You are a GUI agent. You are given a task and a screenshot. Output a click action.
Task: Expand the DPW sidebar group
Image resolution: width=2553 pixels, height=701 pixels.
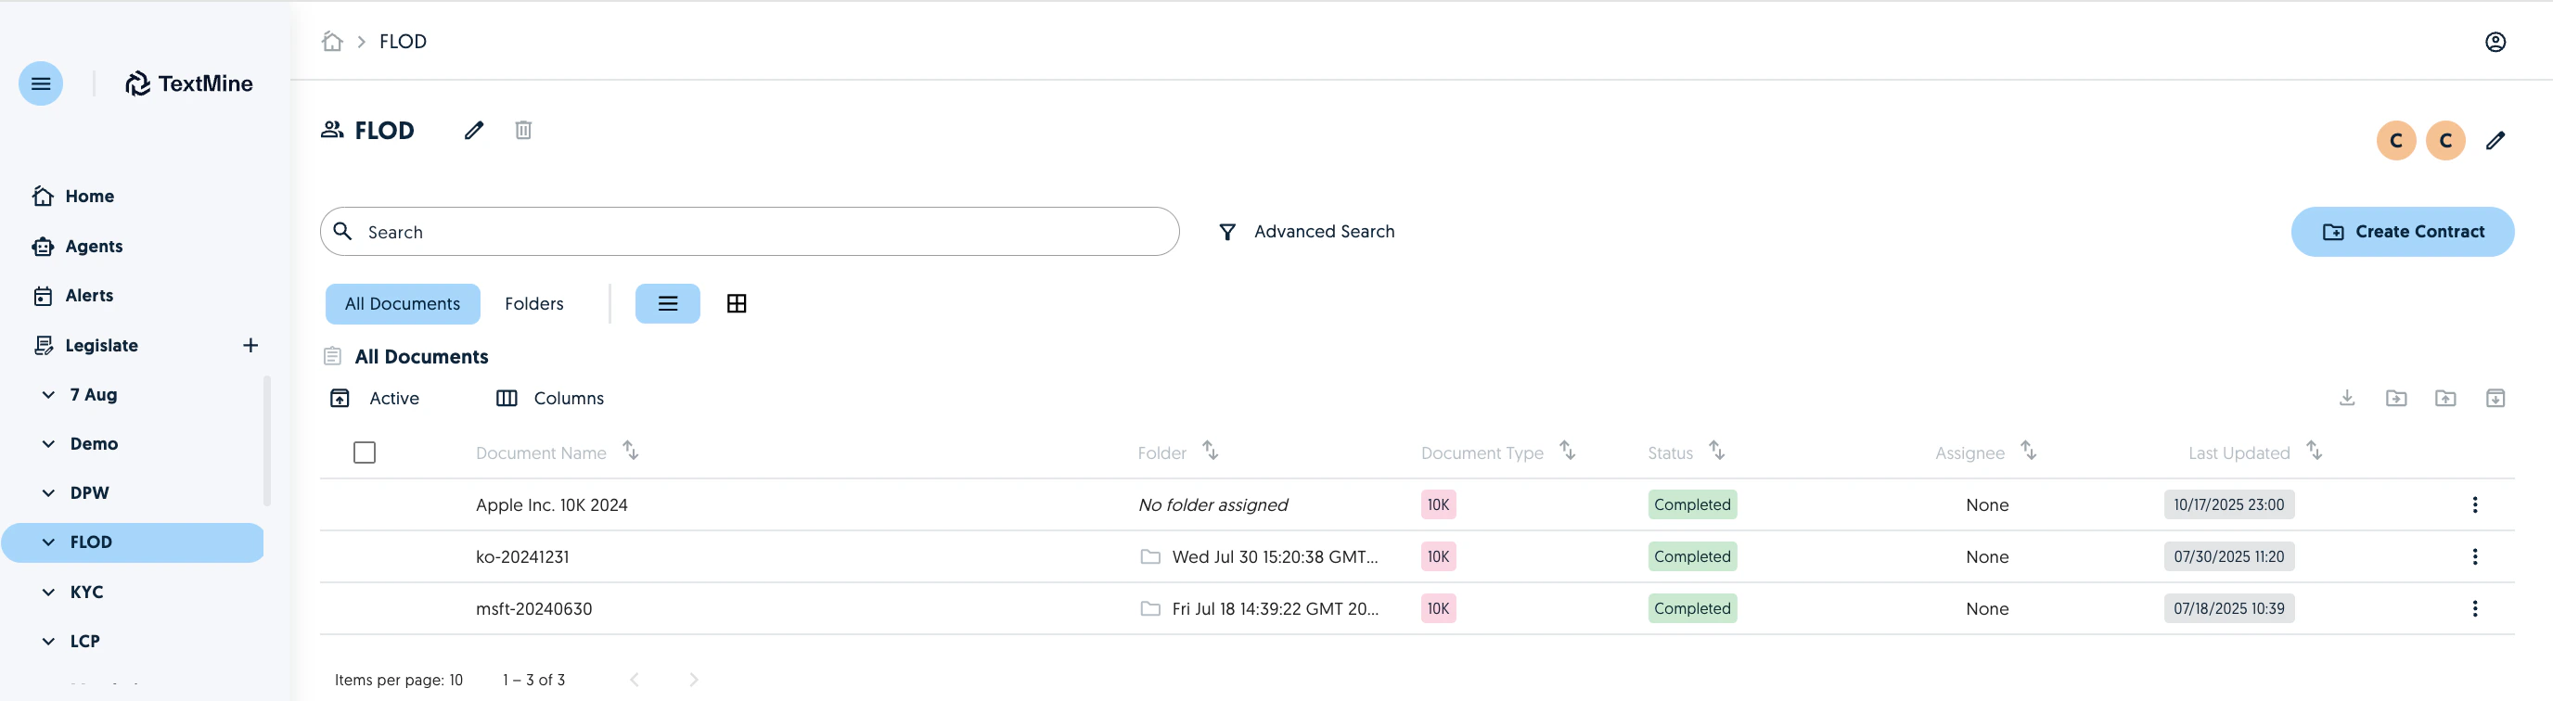[48, 493]
